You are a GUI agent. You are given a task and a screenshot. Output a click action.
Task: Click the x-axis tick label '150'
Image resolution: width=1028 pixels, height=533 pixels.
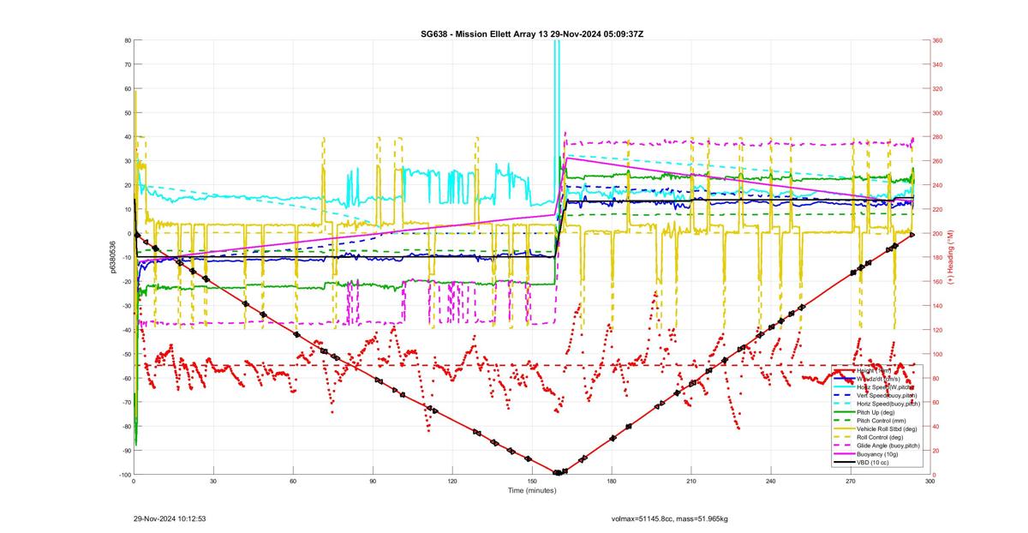pyautogui.click(x=532, y=482)
